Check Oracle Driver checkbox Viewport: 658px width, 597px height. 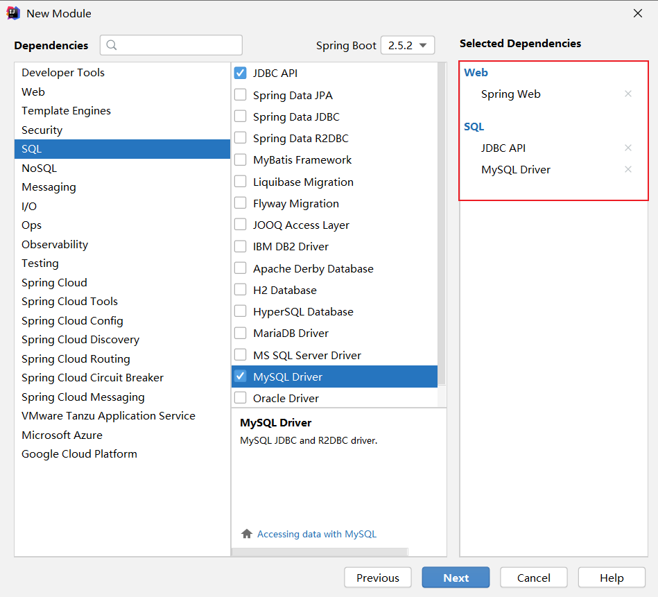tap(241, 398)
